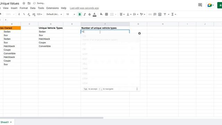Open merge cells dropdown arrow
The height and width of the screenshot is (125, 222).
pos(116,15)
